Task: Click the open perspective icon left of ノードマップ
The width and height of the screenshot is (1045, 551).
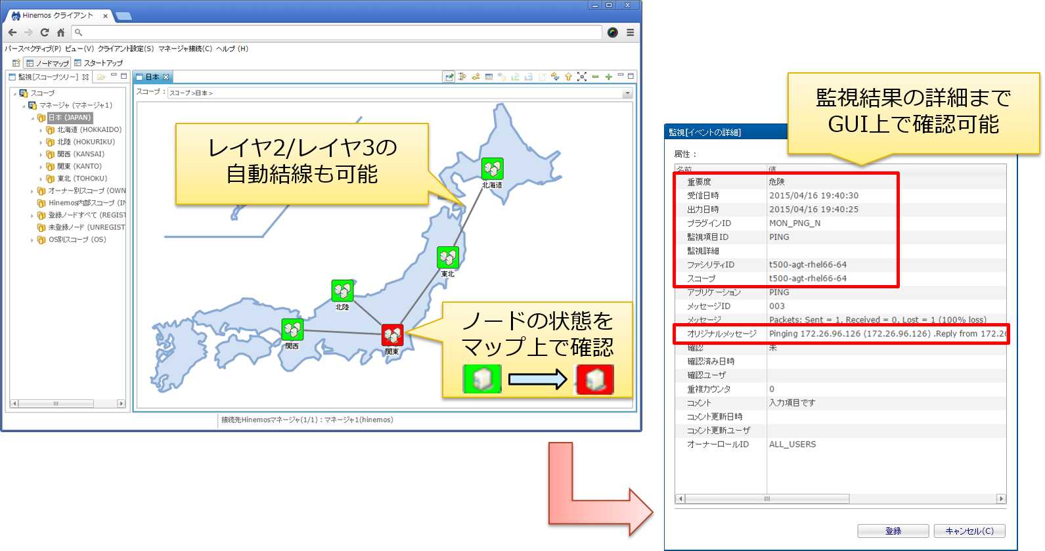Action: tap(16, 63)
